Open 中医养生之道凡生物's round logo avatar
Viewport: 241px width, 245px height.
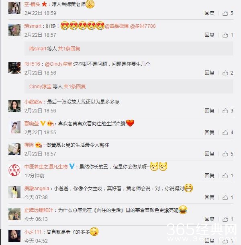click(14, 170)
